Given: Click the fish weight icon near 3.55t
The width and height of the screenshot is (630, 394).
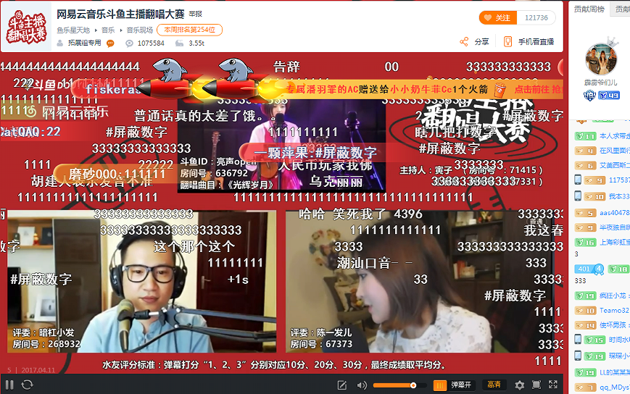Looking at the screenshot, I should point(180,43).
